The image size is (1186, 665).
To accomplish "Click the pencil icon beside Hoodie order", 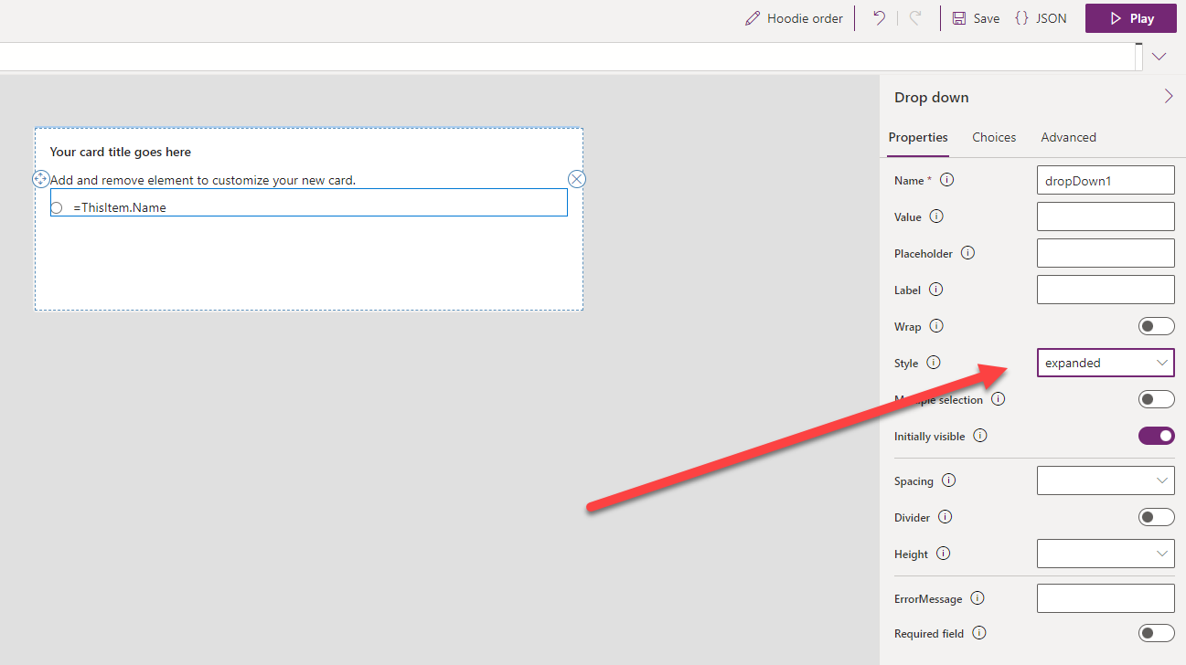I will (753, 18).
